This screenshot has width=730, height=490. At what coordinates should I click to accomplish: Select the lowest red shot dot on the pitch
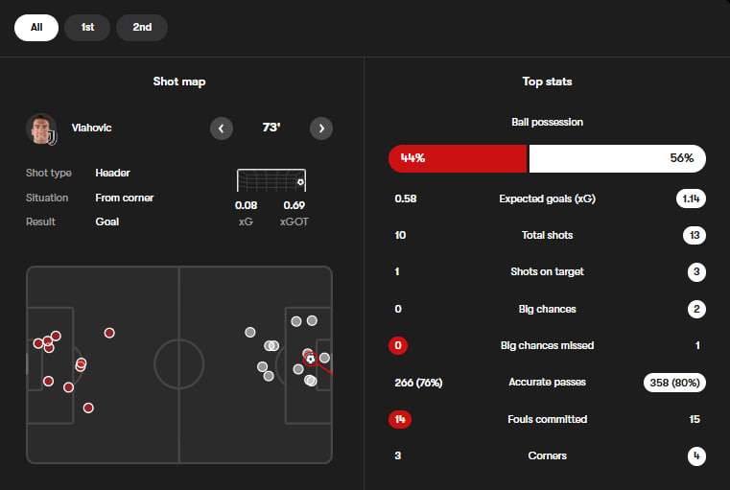click(x=88, y=408)
